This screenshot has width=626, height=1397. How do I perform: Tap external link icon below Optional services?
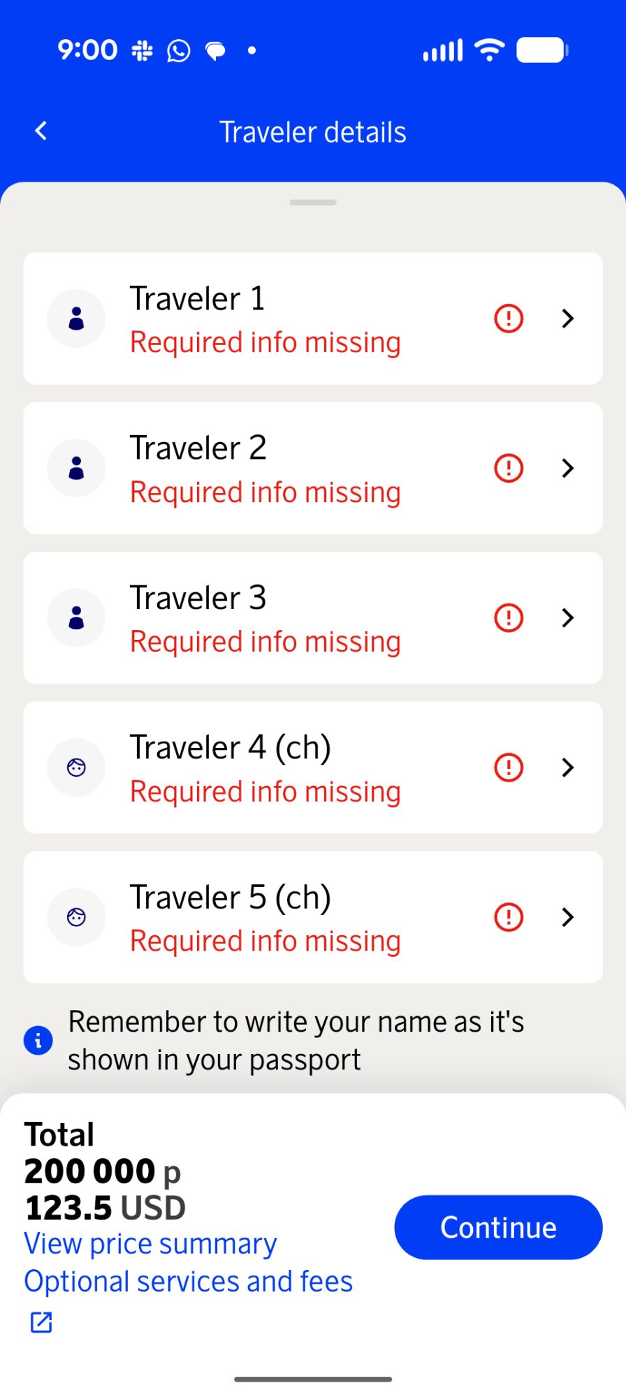41,1322
